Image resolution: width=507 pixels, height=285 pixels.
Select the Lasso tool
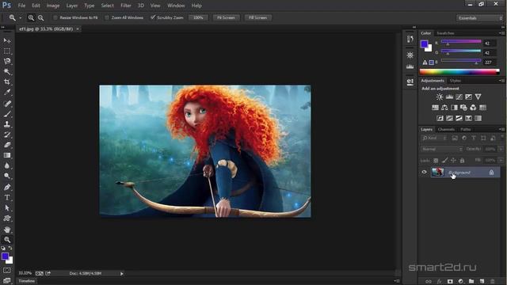(x=7, y=62)
